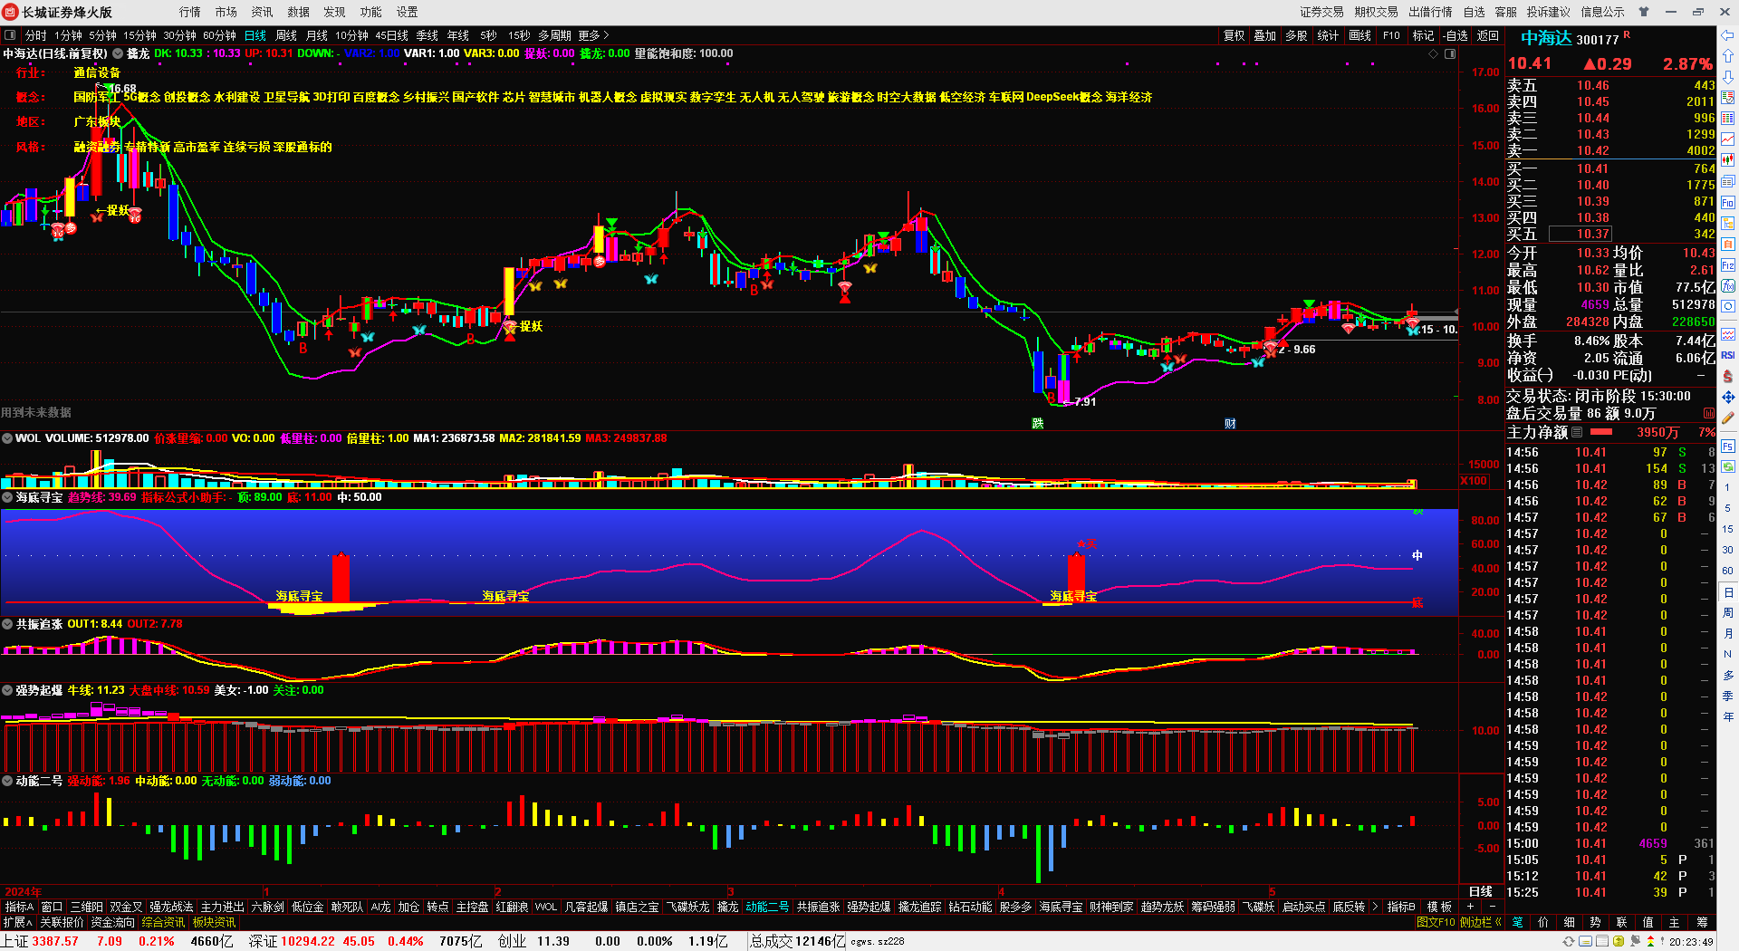Image resolution: width=1739 pixels, height=951 pixels.
Task: Click the back arrow icon in right sidebar
Action: click(x=1728, y=34)
